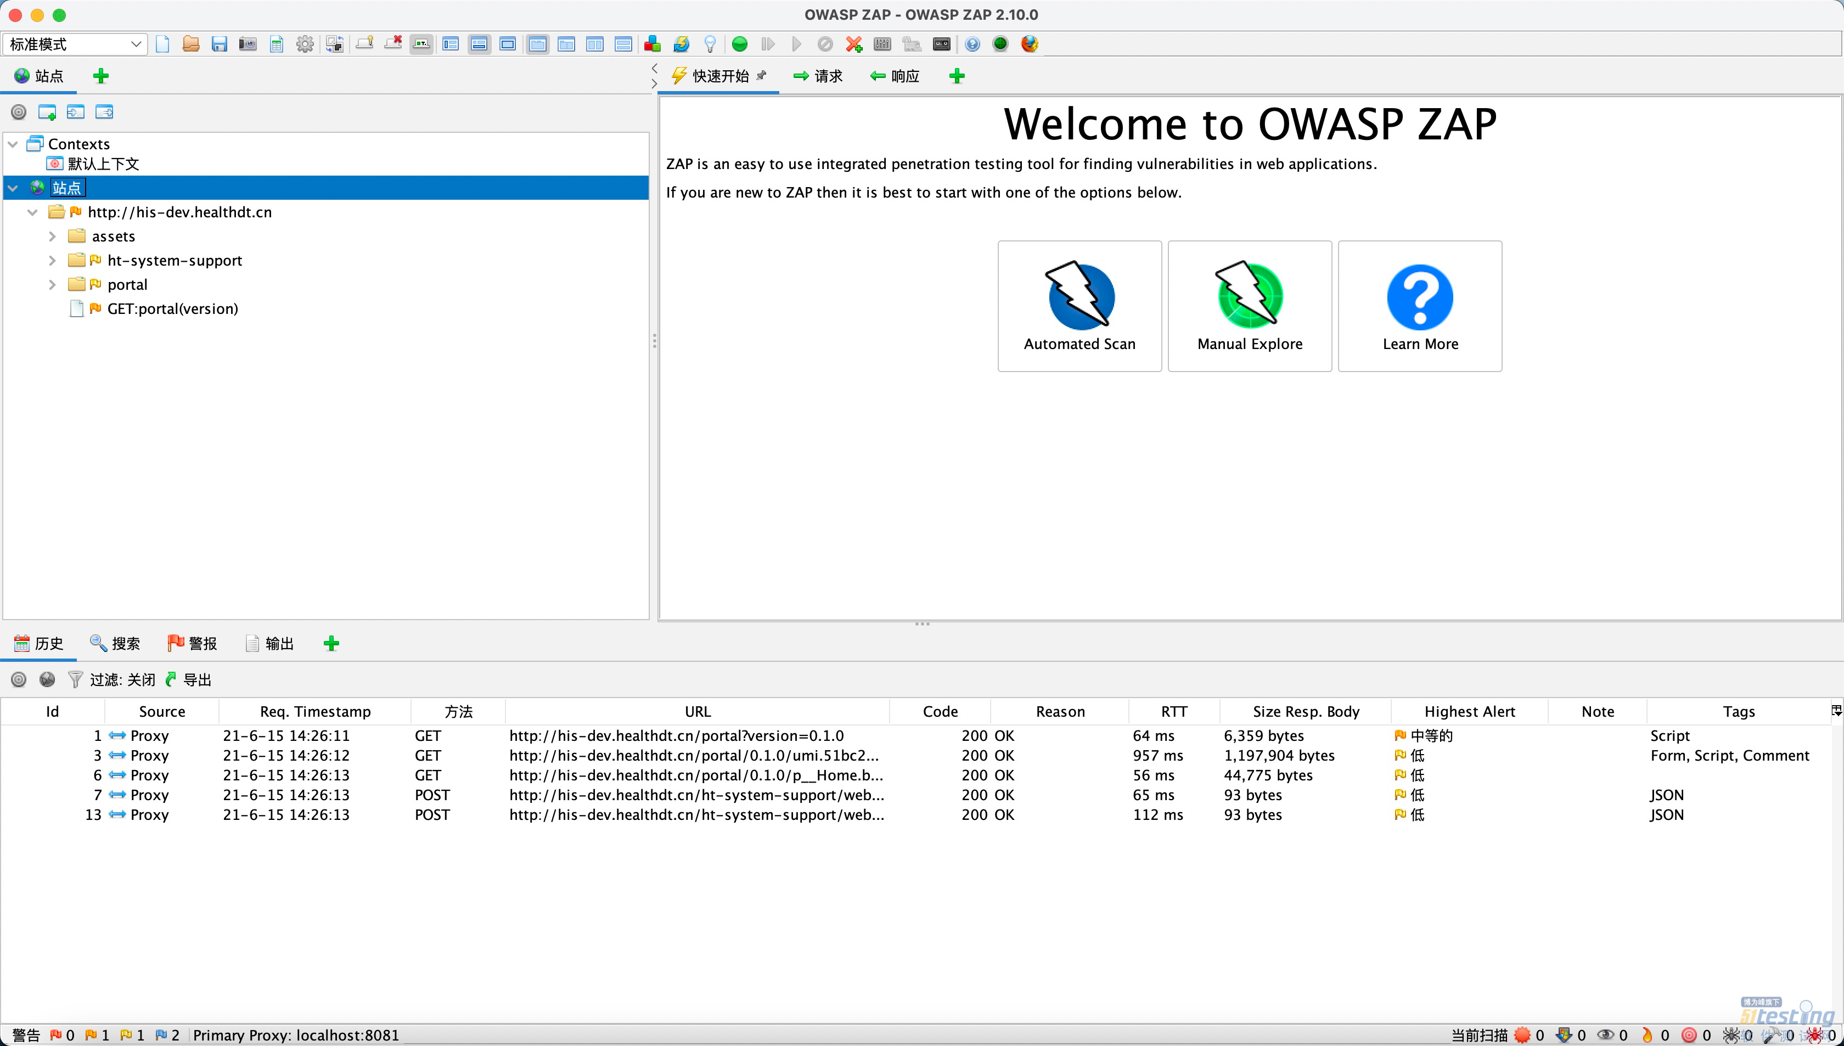
Task: Start the Automated Scan option
Action: click(1078, 306)
